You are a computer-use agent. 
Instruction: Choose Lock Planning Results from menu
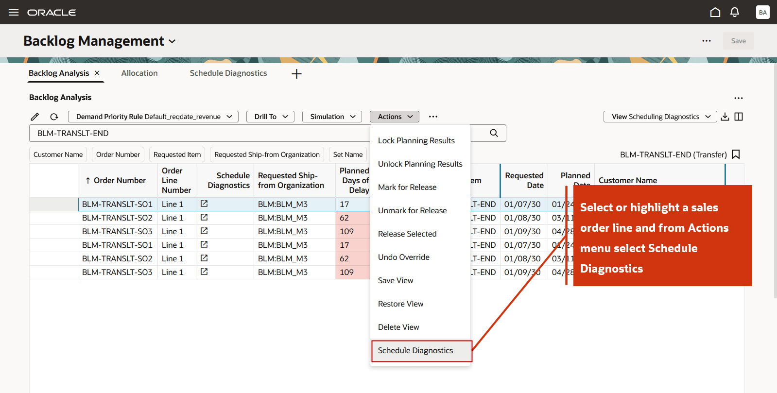(x=420, y=140)
